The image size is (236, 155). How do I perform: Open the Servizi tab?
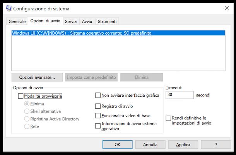click(71, 22)
